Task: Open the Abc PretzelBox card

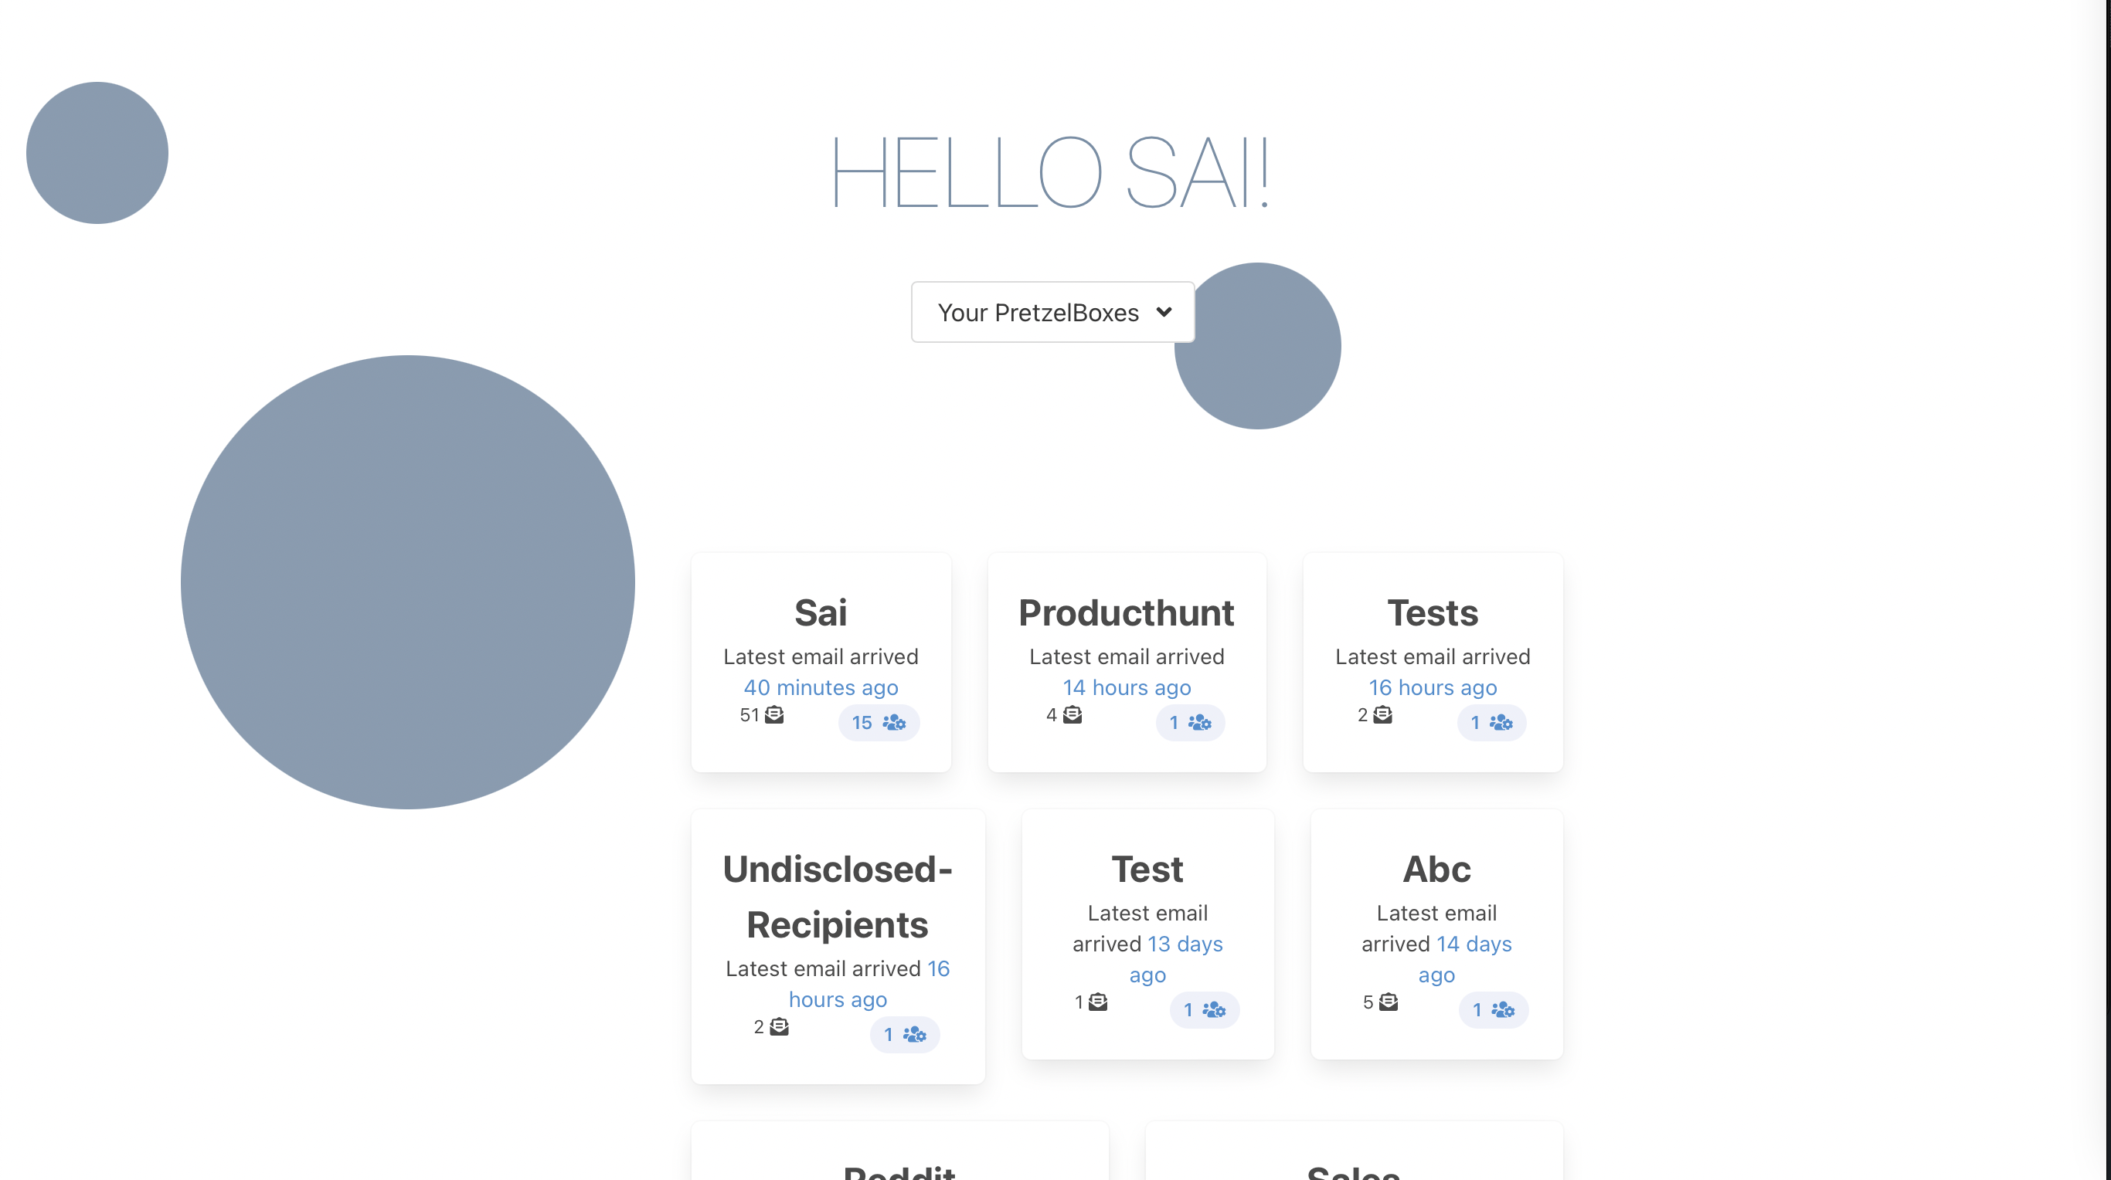Action: coord(1436,870)
